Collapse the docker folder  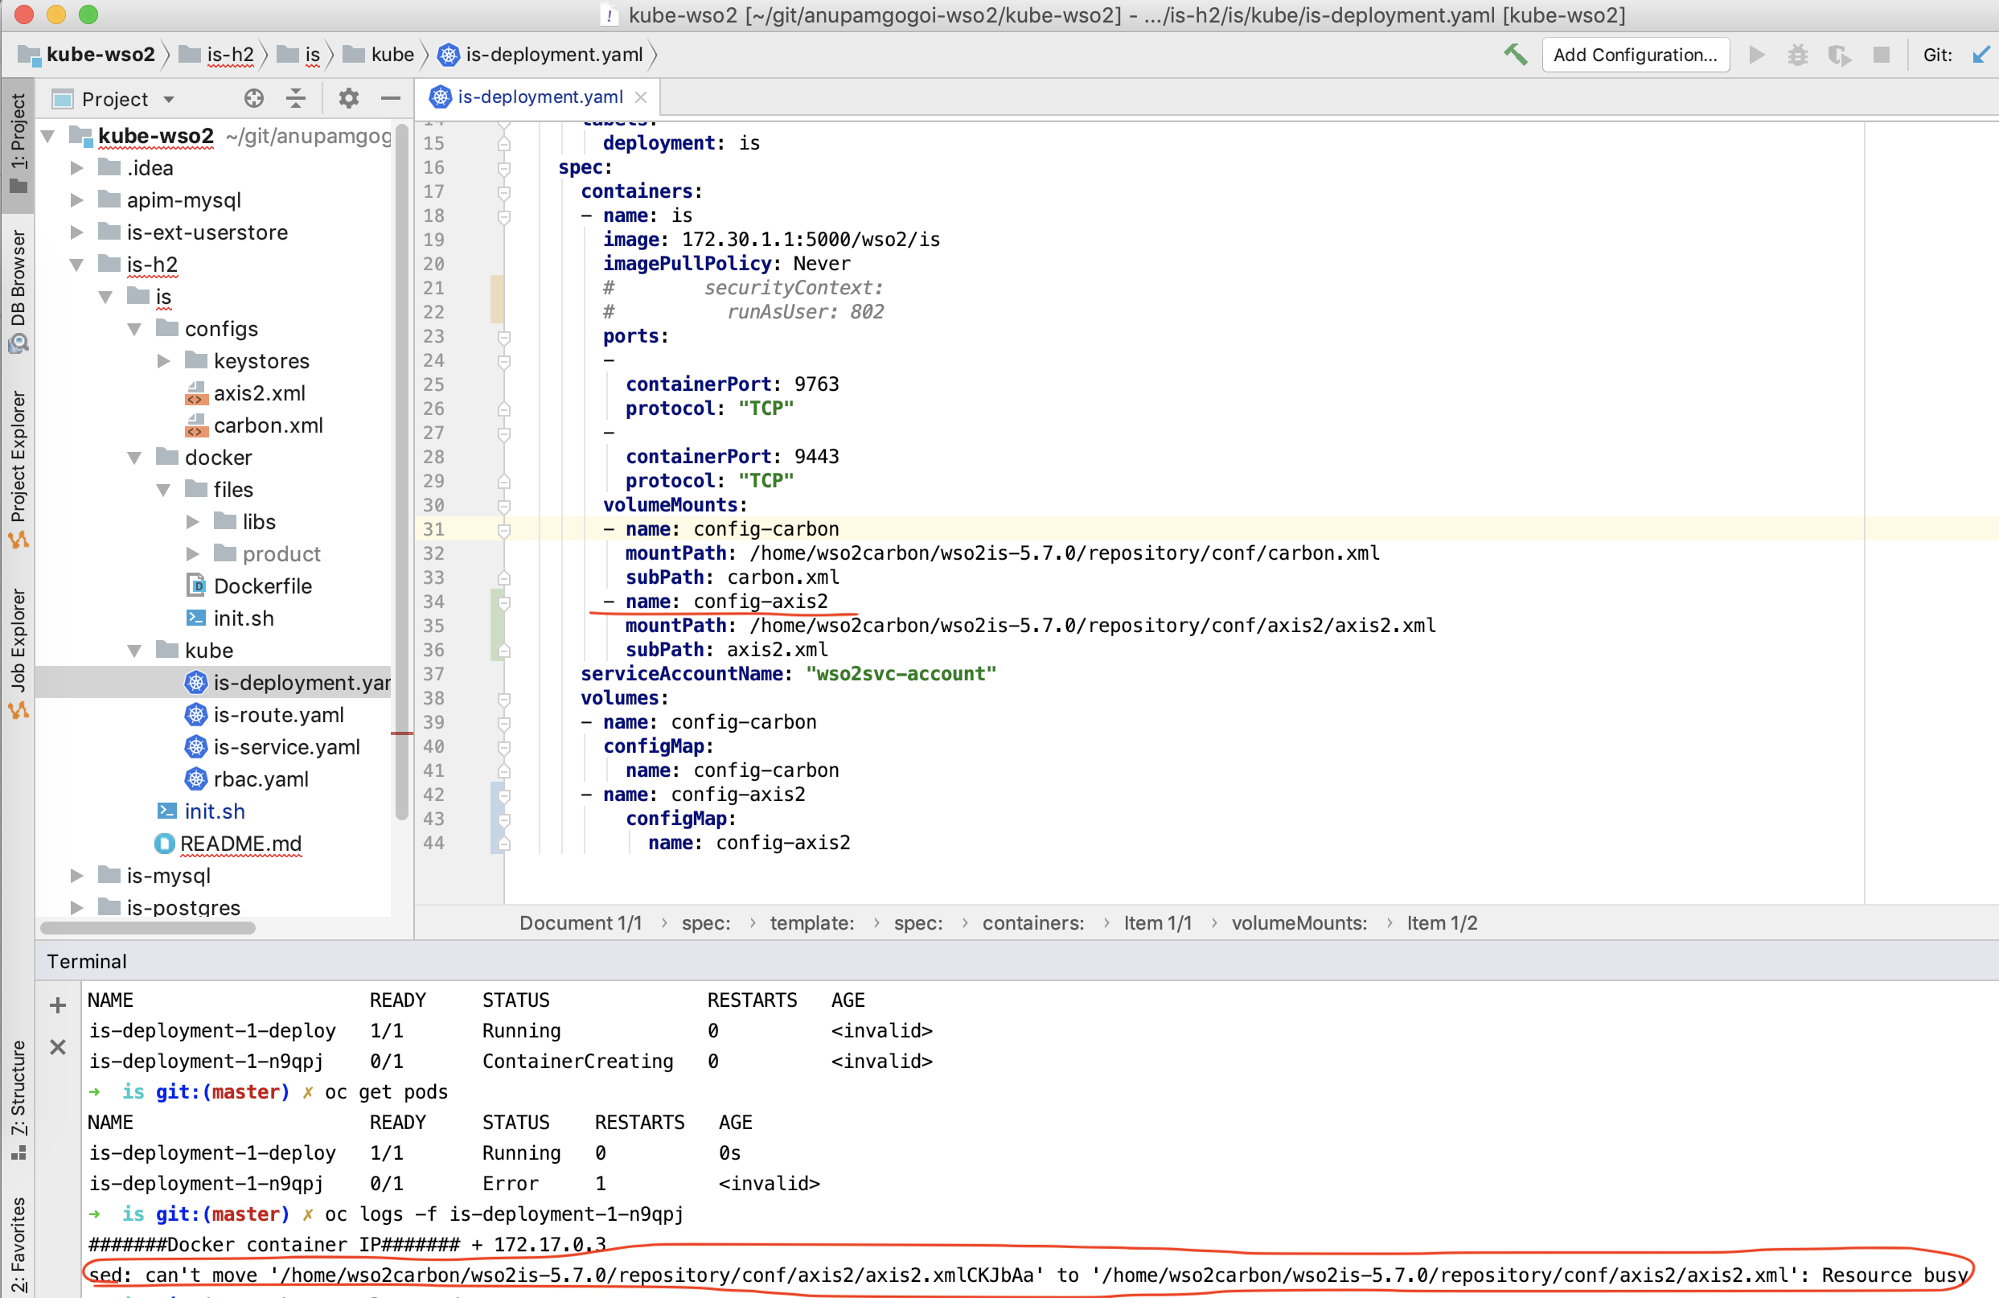[x=134, y=458]
